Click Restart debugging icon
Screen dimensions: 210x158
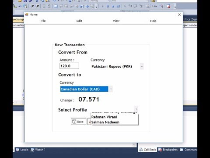tap(119, 6)
